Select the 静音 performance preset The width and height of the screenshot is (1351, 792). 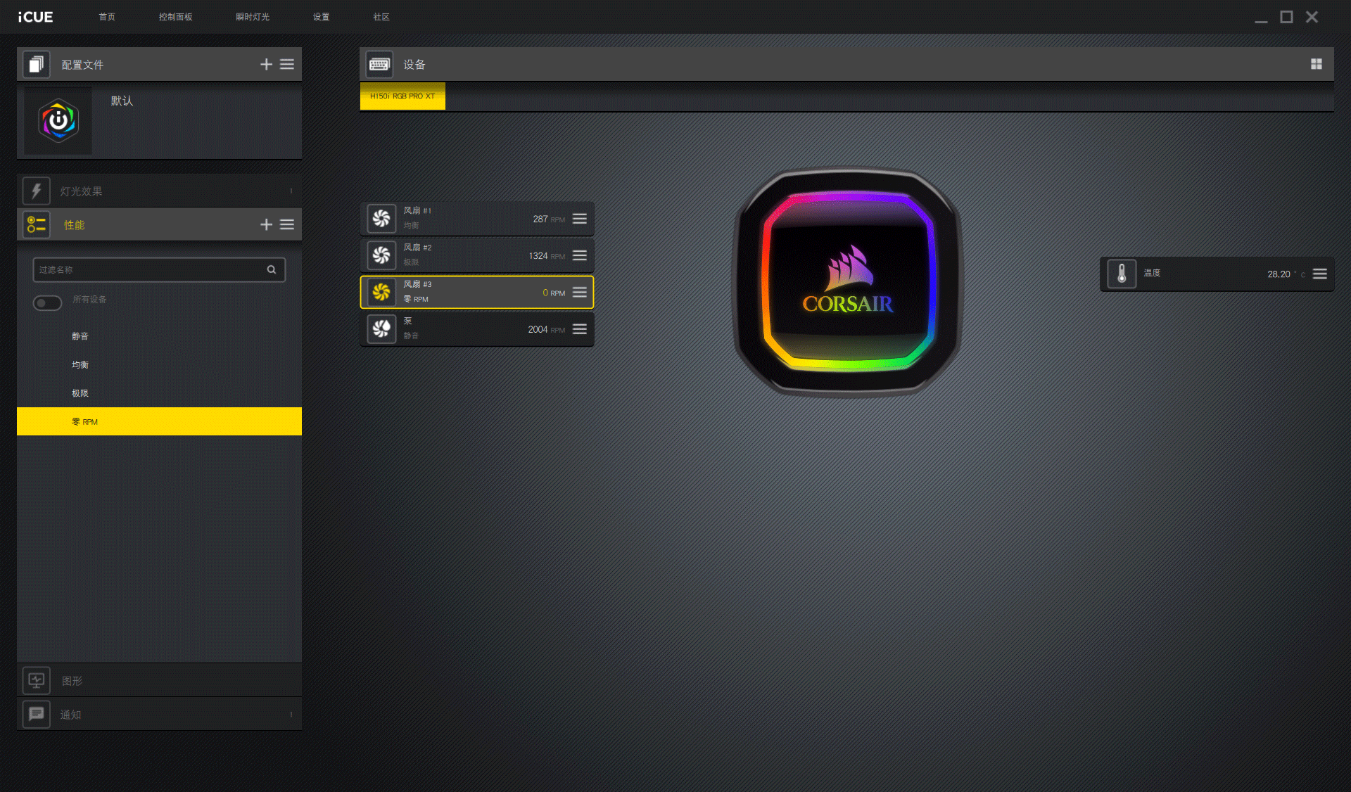[x=159, y=336]
